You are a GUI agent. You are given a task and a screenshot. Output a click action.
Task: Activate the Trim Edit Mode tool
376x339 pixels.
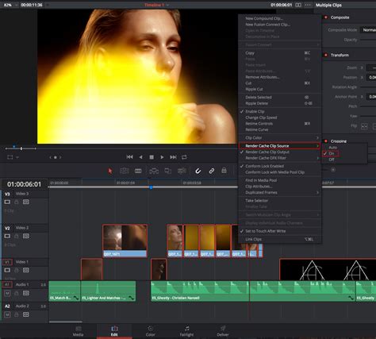click(x=125, y=171)
